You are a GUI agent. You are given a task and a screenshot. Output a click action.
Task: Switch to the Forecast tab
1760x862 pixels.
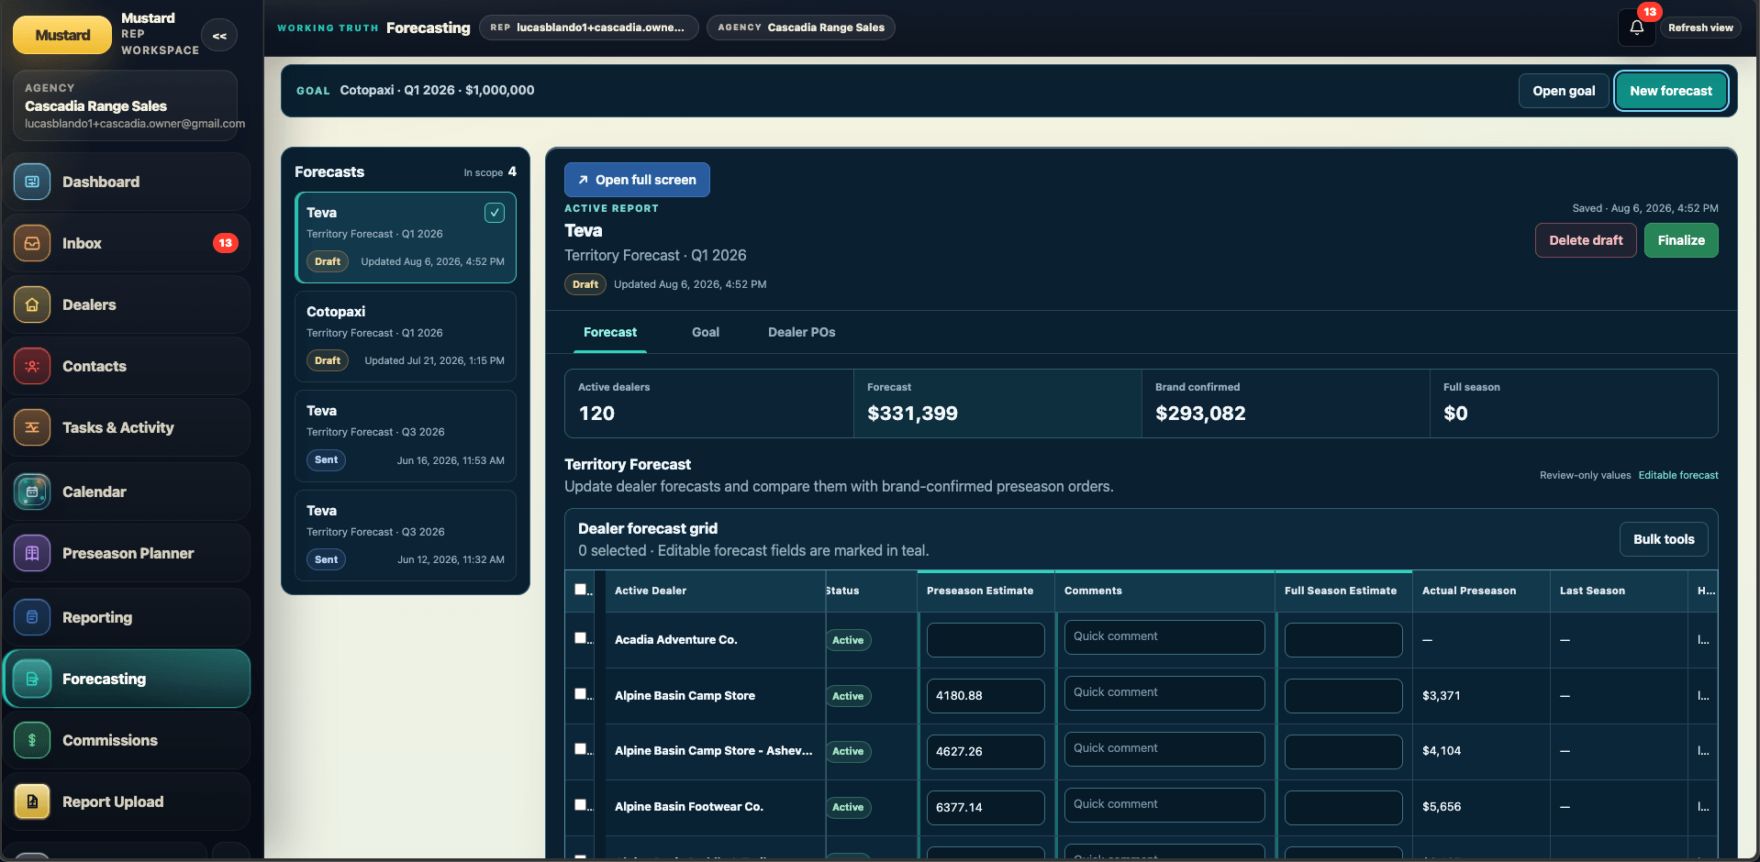(x=610, y=332)
